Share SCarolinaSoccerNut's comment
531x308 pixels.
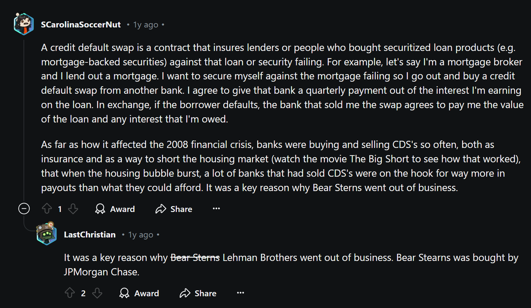[174, 209]
